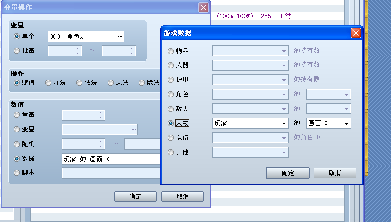Screen dimensions: 391x222
Task: Choose 变量 as the value type
Action: (17, 129)
